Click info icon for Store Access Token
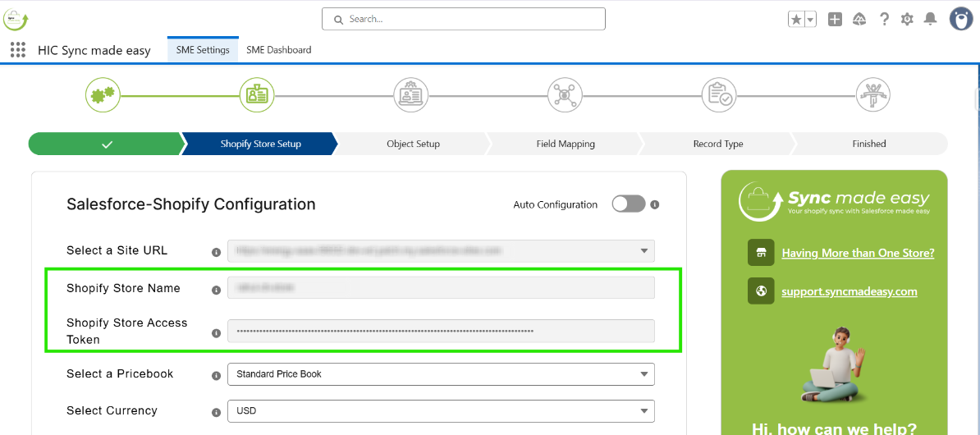The width and height of the screenshot is (980, 435). [216, 333]
